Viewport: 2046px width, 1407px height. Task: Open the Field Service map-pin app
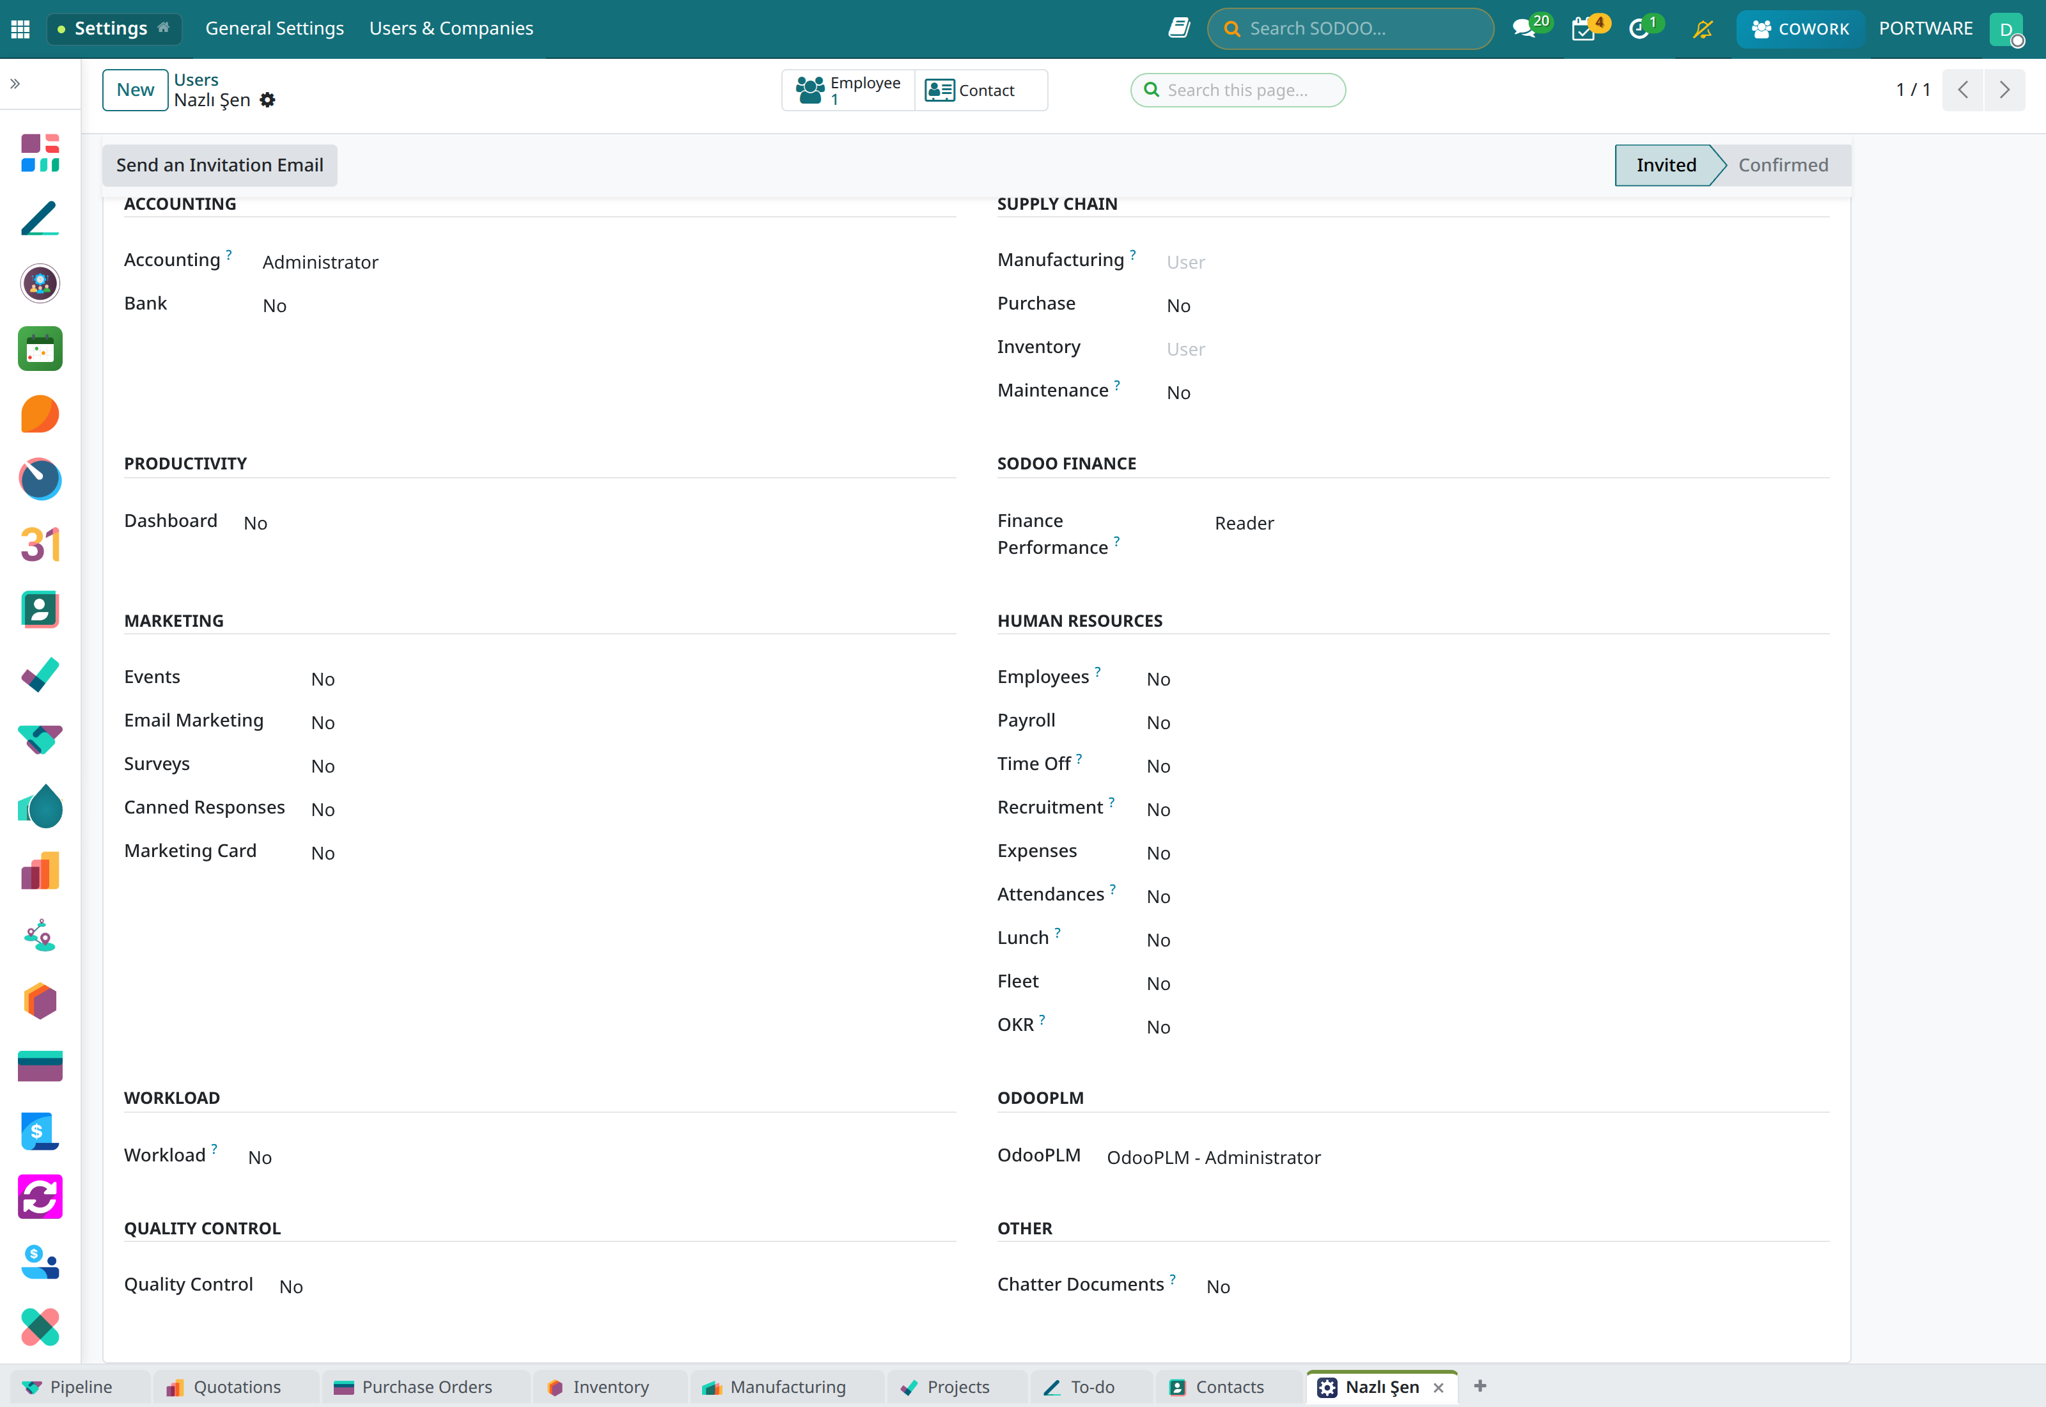click(40, 936)
